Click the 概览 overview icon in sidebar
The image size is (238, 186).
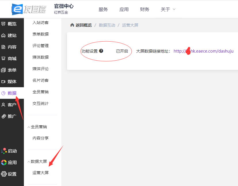pos(3,24)
